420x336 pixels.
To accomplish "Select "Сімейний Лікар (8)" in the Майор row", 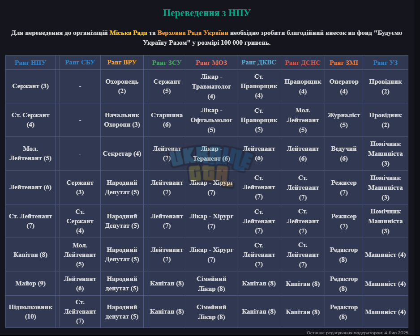I will click(211, 284).
